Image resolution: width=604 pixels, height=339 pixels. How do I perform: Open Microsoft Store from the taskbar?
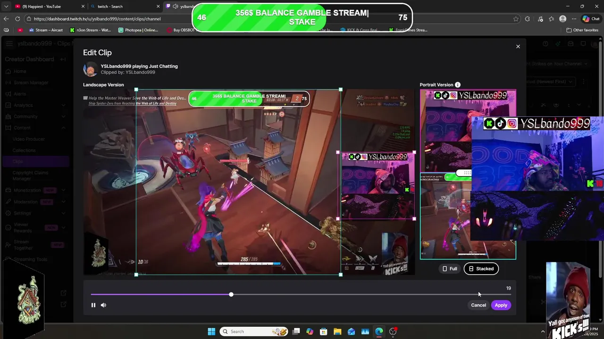click(x=324, y=331)
